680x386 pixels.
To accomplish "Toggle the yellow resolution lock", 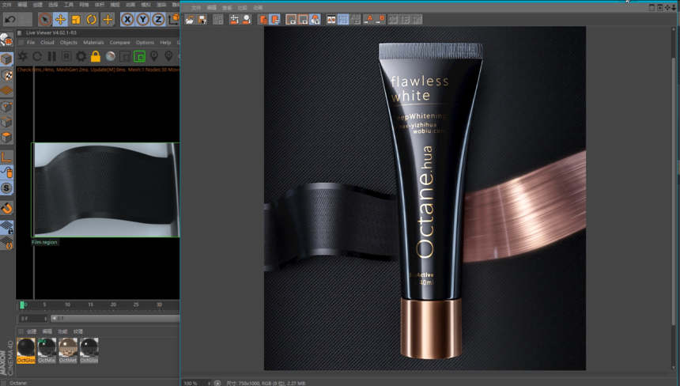I will pyautogui.click(x=96, y=56).
